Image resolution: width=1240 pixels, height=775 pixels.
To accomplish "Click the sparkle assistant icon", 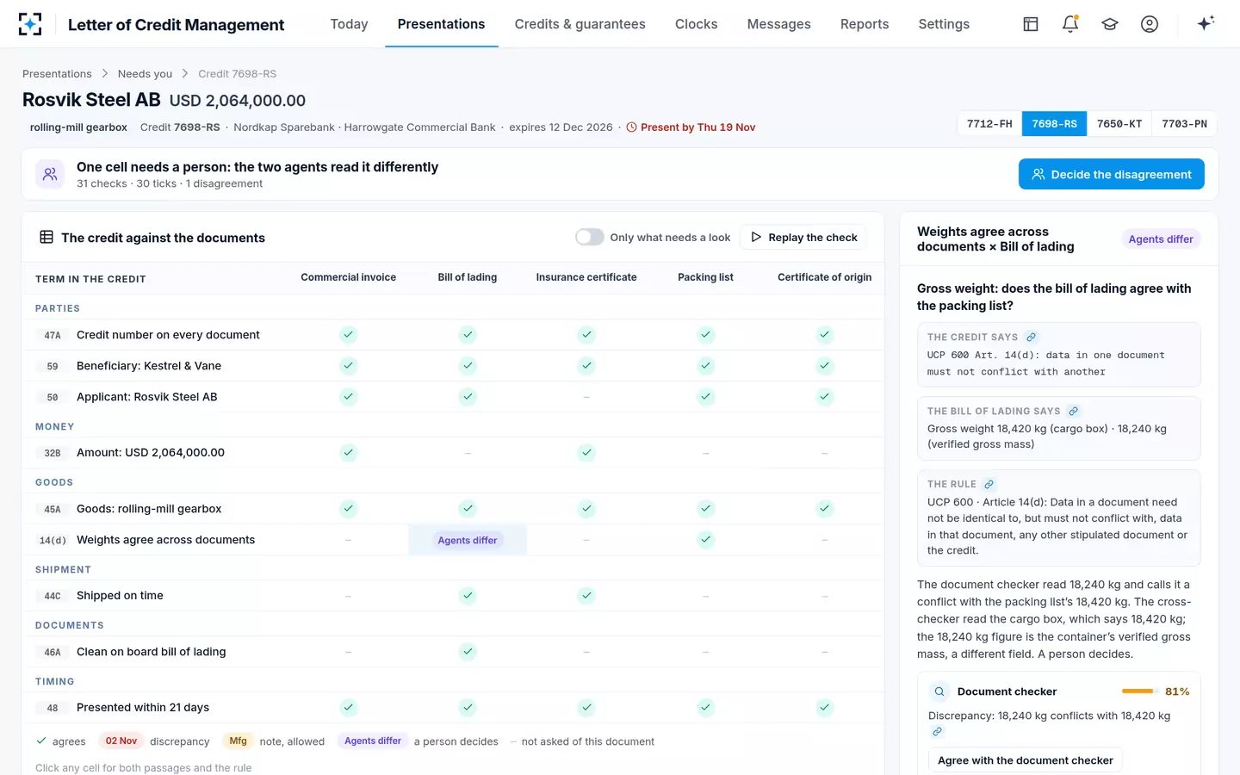I will pos(1206,23).
